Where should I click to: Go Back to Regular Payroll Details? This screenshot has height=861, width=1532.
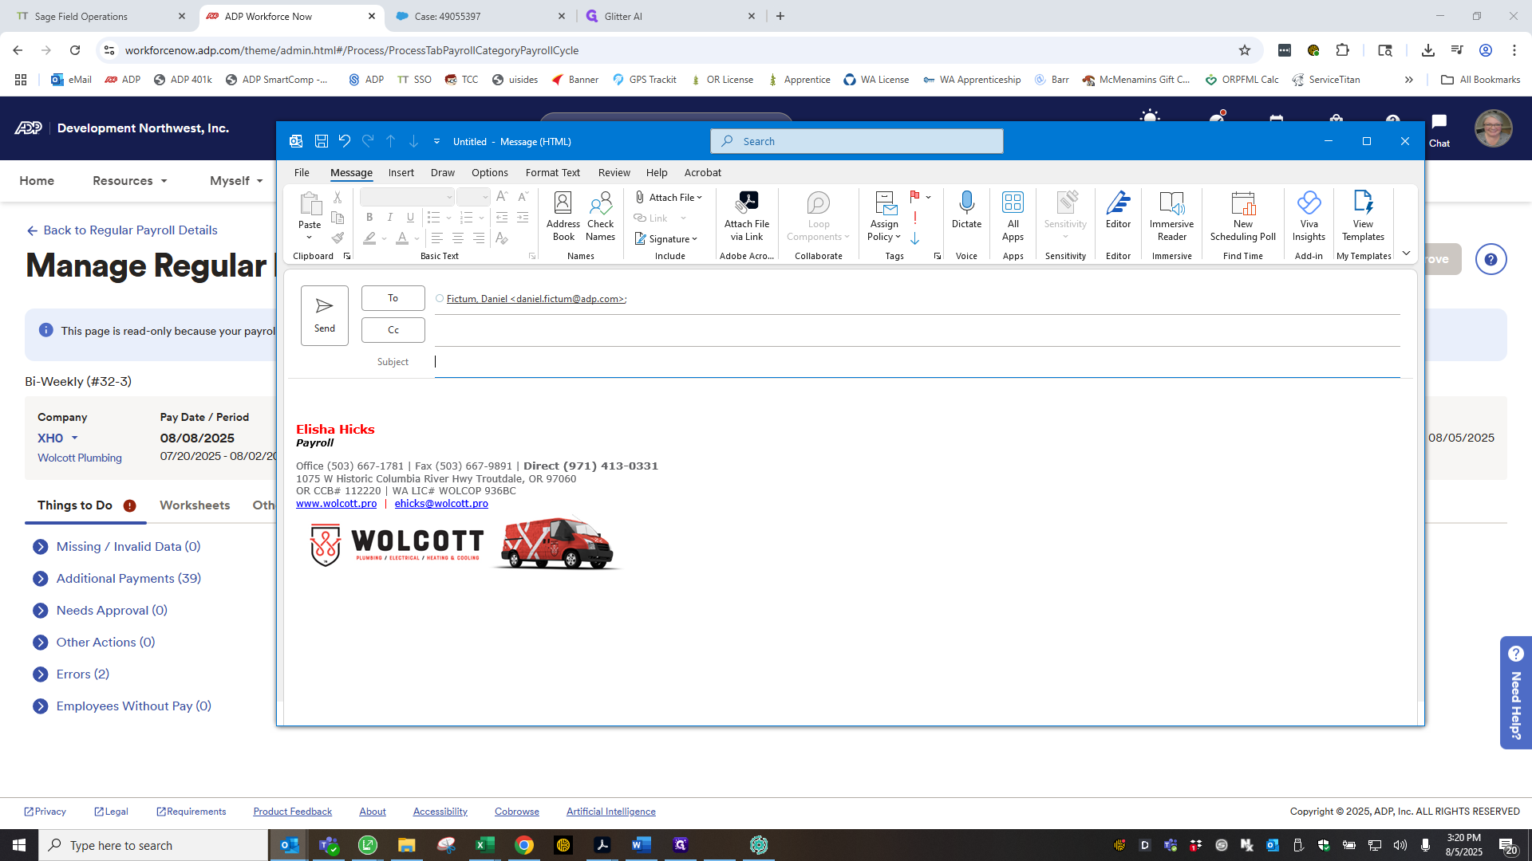tap(122, 230)
